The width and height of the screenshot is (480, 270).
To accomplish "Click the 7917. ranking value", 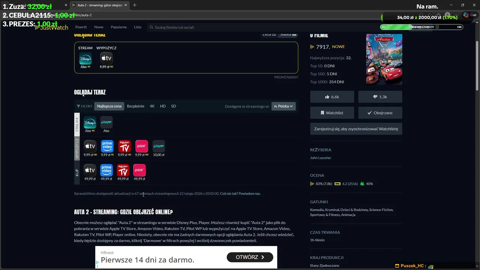I will [323, 47].
